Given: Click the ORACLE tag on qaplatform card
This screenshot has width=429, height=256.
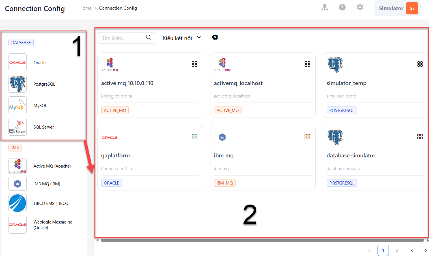Looking at the screenshot, I should [x=111, y=183].
